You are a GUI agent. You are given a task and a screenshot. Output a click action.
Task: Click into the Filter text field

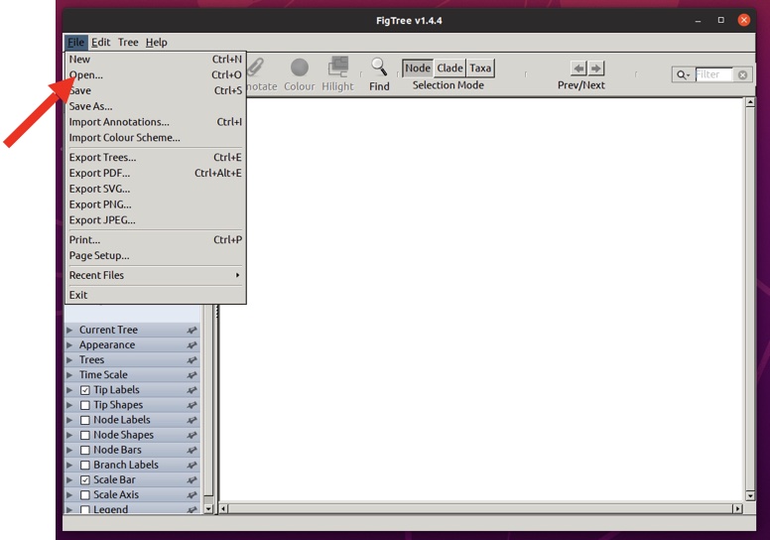click(x=713, y=75)
